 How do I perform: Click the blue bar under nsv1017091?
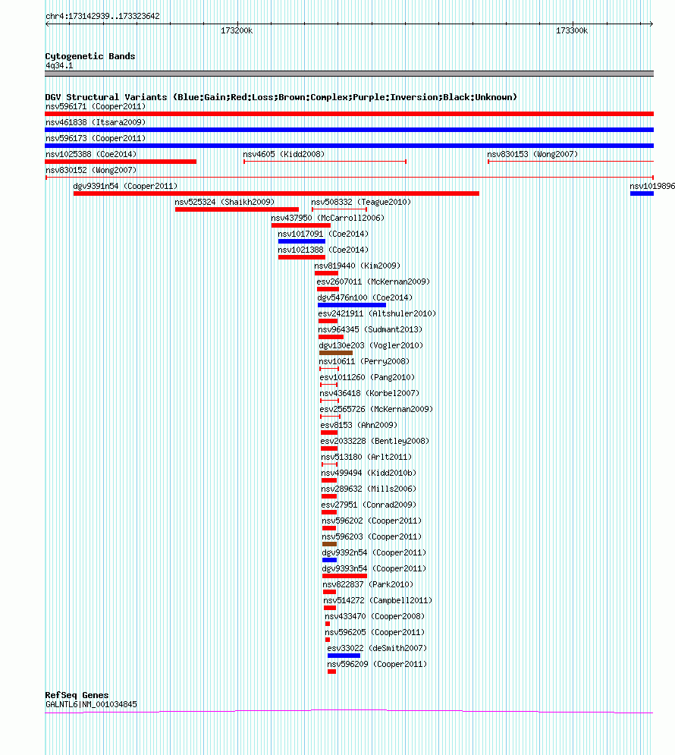[302, 241]
